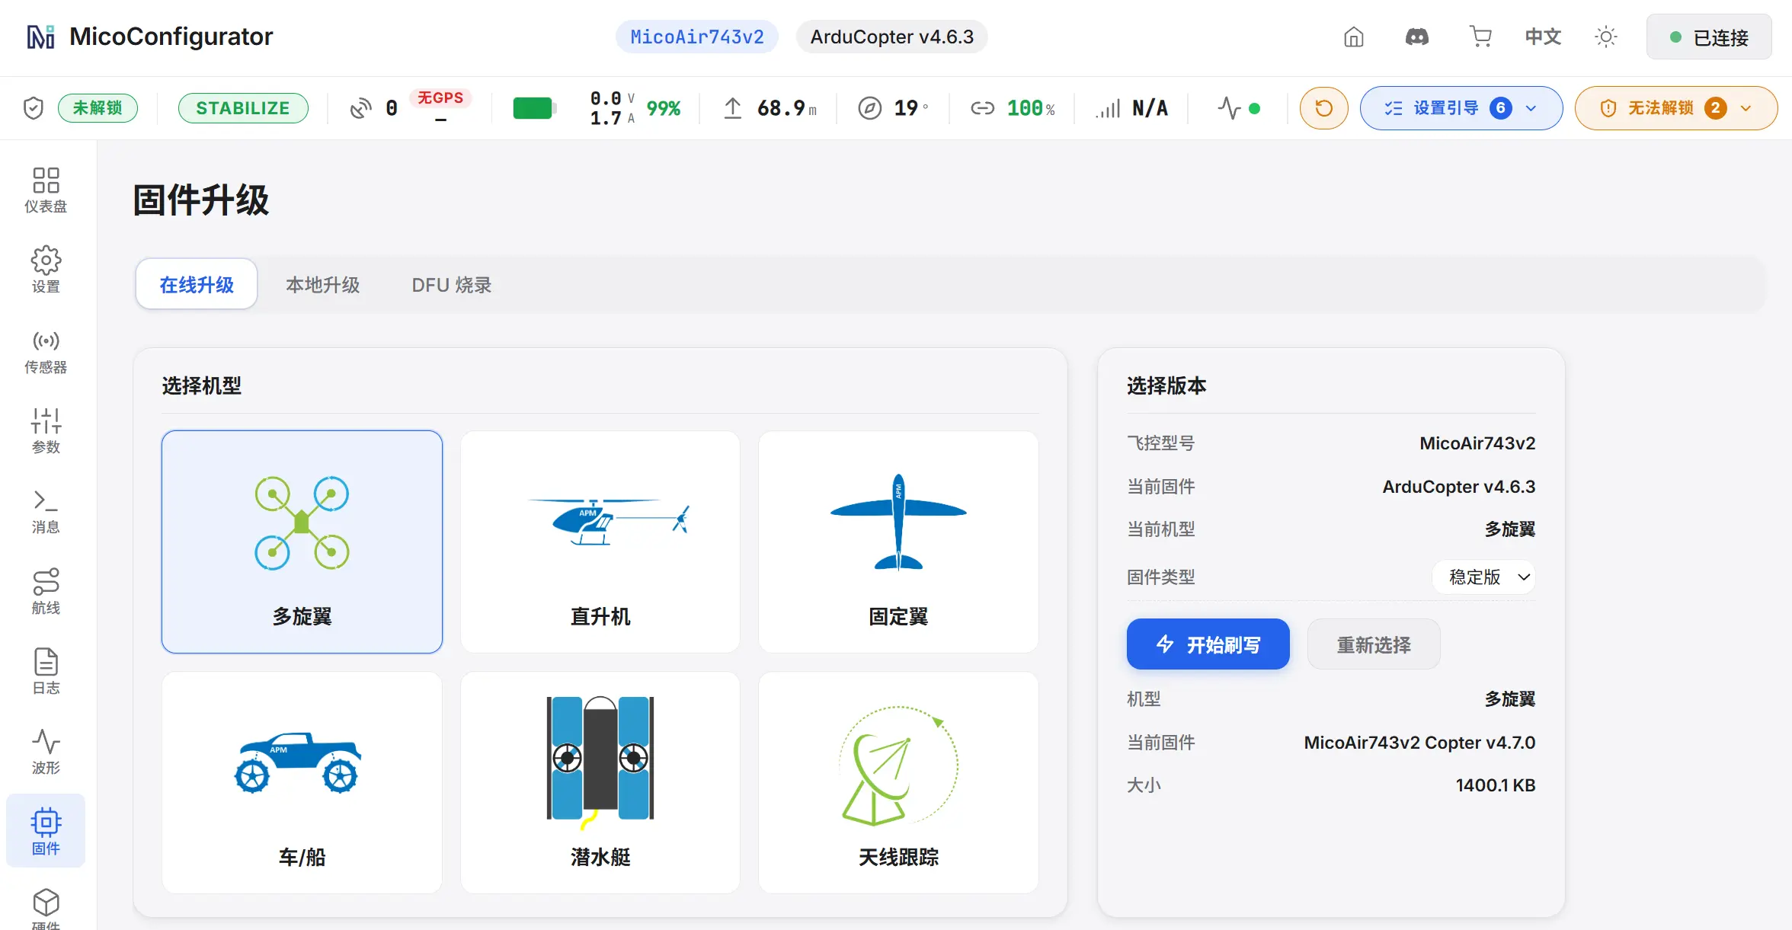Open the 传感器 sensors sidebar item
The height and width of the screenshot is (930, 1792).
click(x=46, y=351)
